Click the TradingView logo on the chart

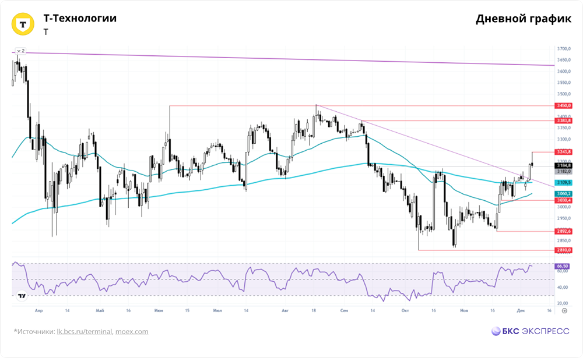(22, 296)
